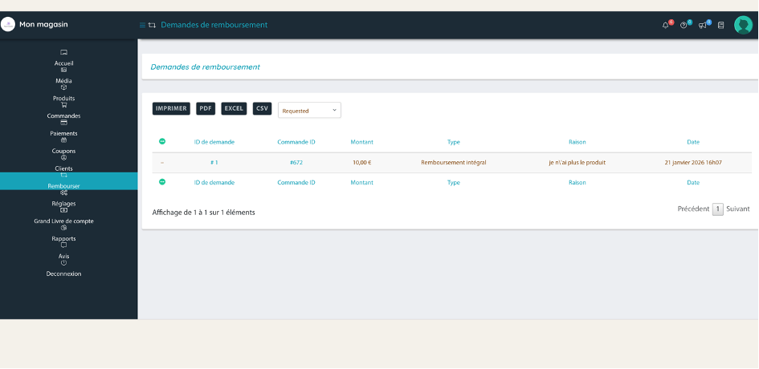Click the IMPRIMER button
Screen dimensions: 759x369
click(171, 109)
